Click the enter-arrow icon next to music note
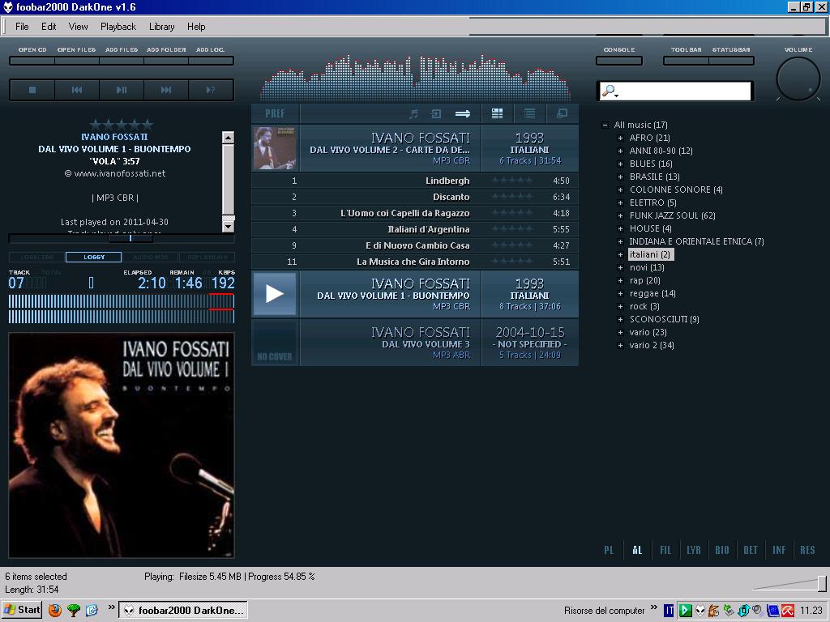This screenshot has width=830, height=622. coord(435,113)
